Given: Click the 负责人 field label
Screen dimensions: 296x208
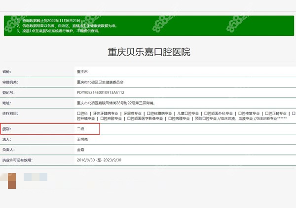Looking at the screenshot, I should tap(8, 150).
